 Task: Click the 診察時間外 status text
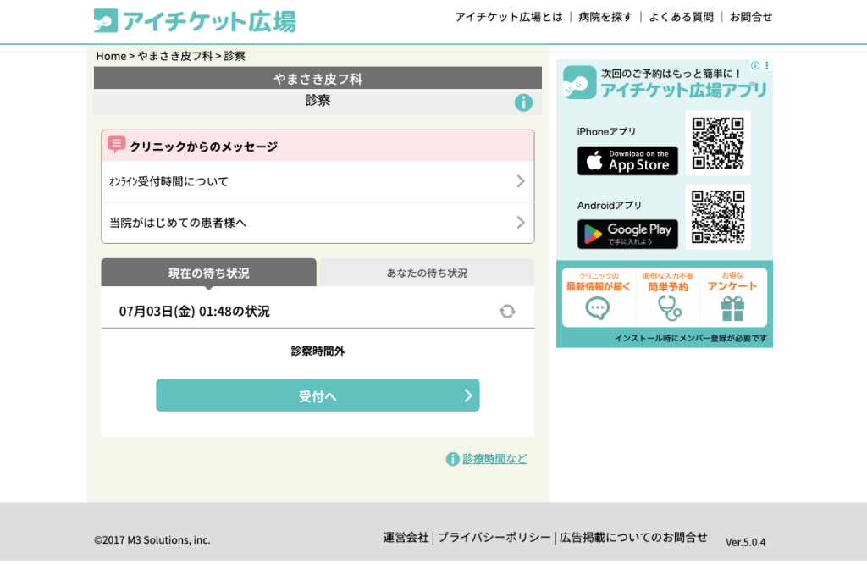318,351
